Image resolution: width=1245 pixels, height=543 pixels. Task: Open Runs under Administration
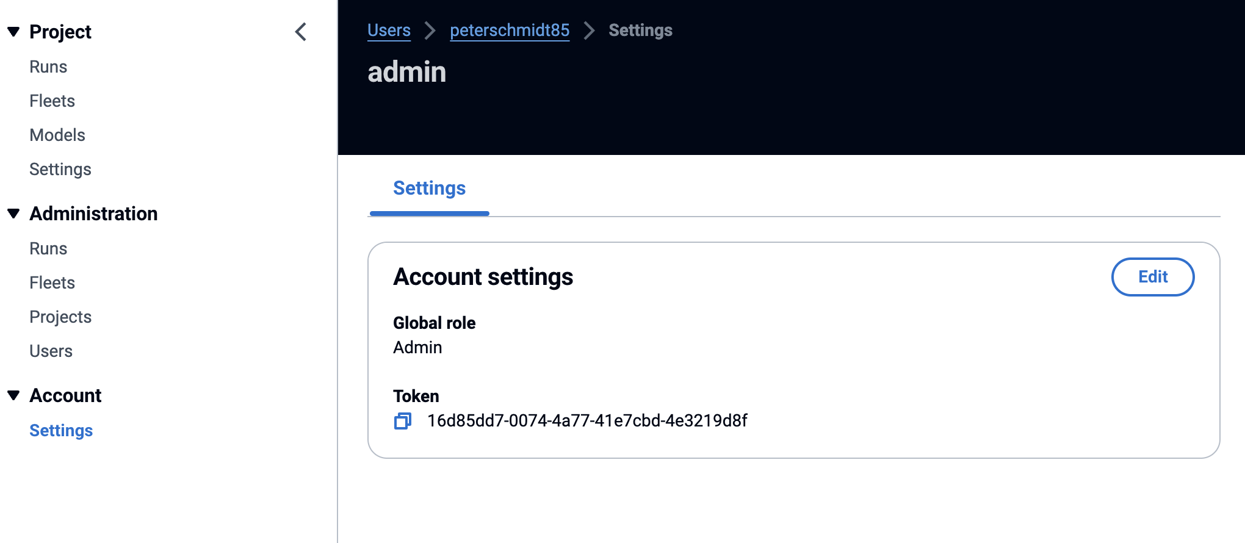pyautogui.click(x=48, y=249)
